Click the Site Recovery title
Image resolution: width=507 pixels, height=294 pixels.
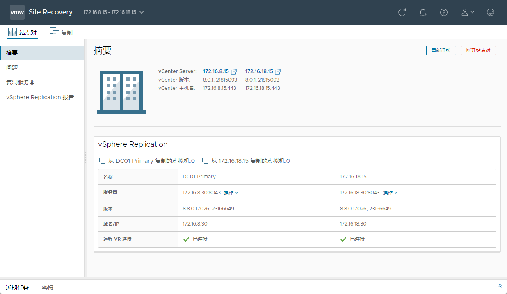pyautogui.click(x=50, y=12)
